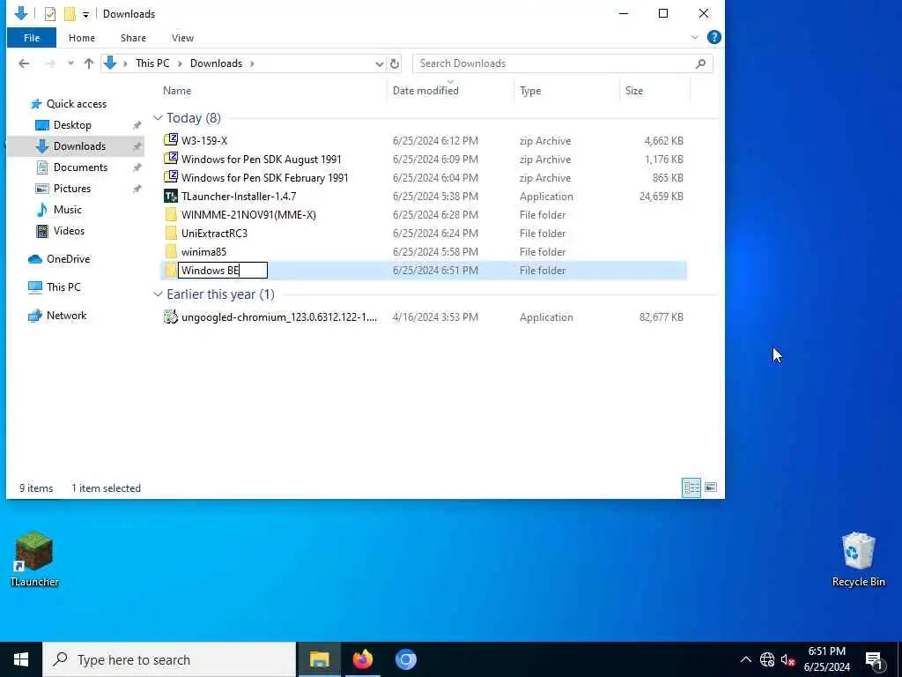Focus the Search Downloads field
Viewport: 902px width, 677px height.
[562, 63]
